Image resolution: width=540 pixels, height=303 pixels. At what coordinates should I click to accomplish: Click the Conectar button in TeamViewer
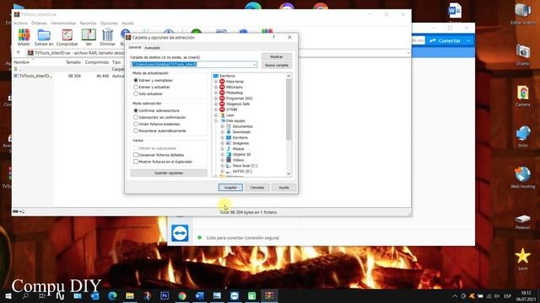click(445, 40)
